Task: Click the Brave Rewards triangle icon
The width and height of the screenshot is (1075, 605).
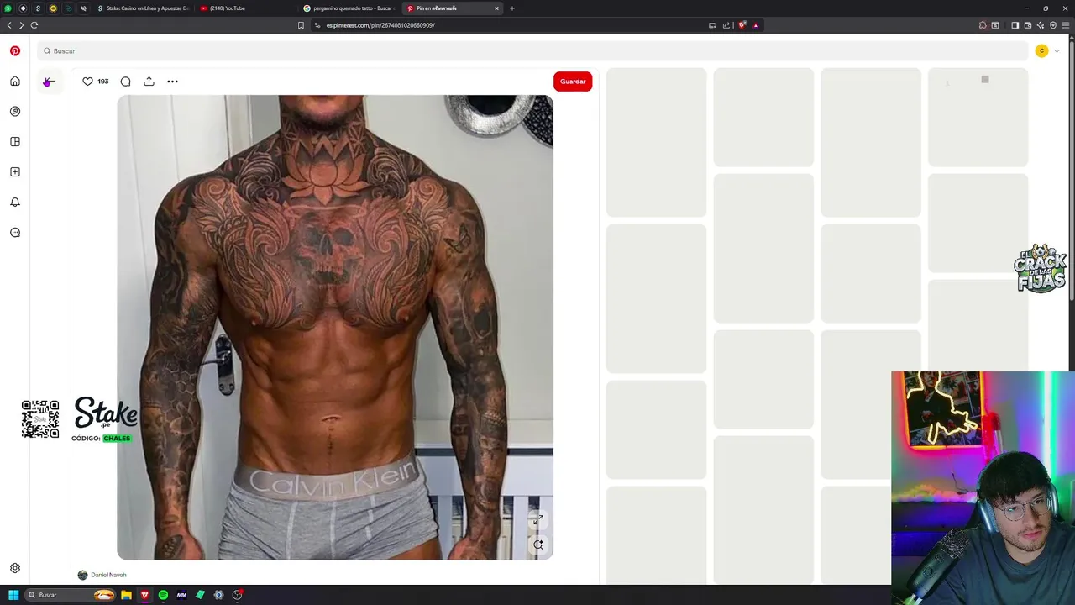Action: (755, 25)
